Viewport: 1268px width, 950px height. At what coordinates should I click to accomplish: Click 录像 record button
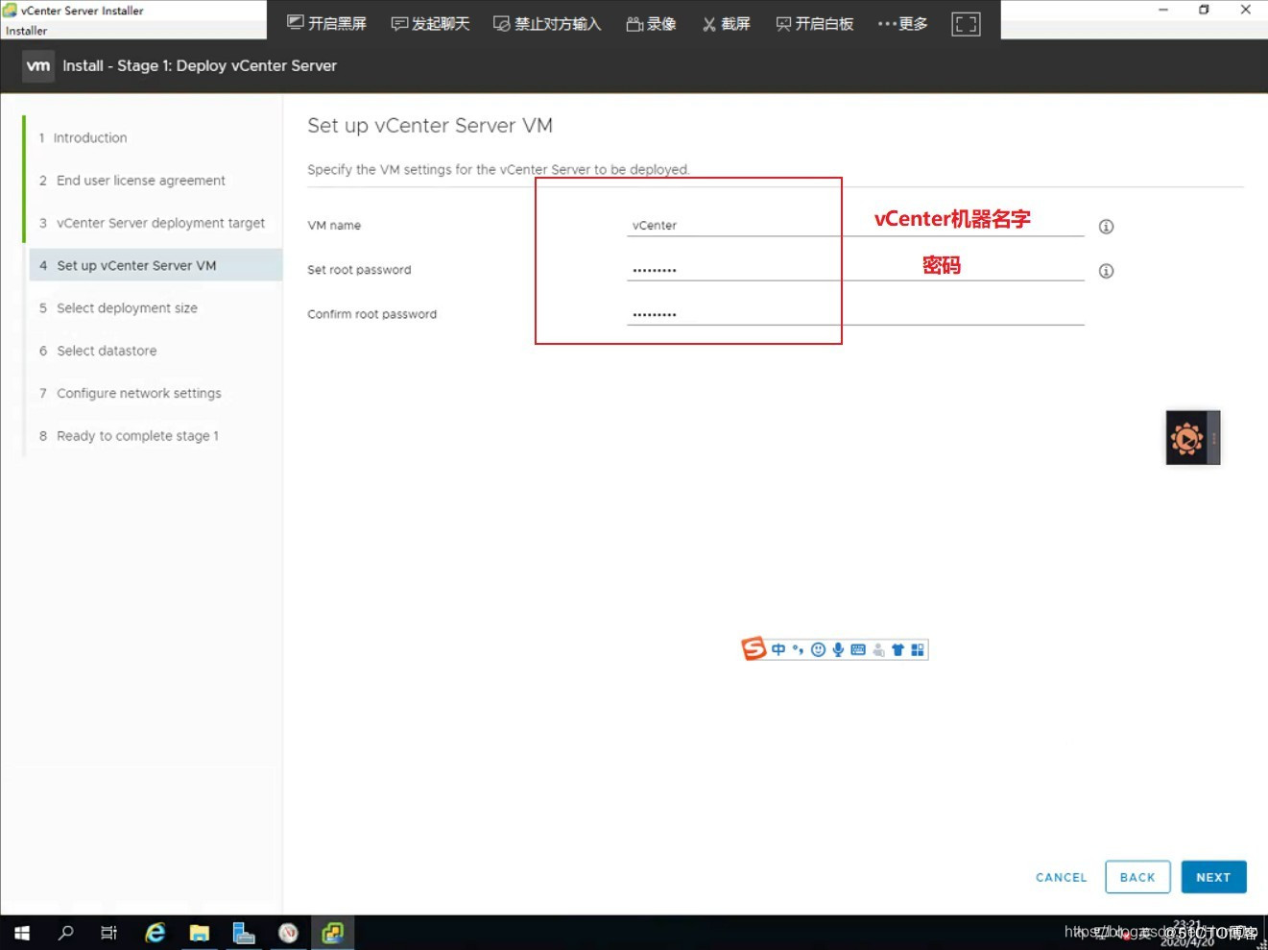pyautogui.click(x=652, y=24)
